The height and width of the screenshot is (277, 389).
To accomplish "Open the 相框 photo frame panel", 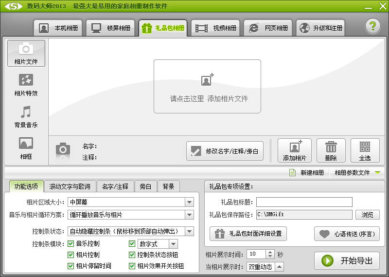I will [26, 148].
